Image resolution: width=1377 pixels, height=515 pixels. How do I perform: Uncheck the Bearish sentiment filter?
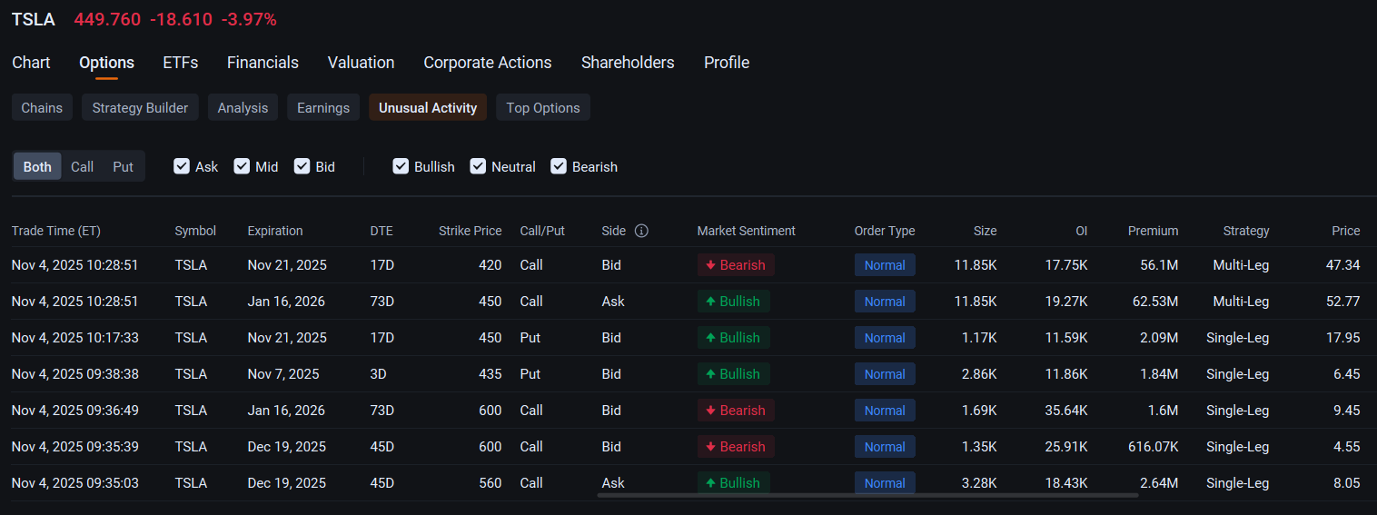point(559,166)
